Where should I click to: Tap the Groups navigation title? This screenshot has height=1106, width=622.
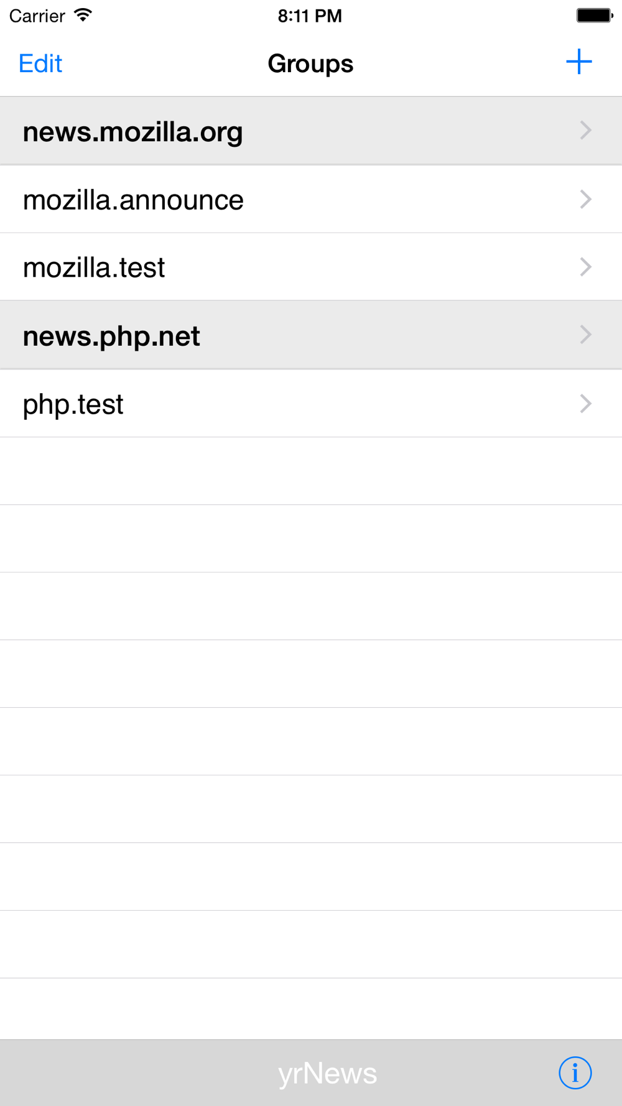pos(310,63)
